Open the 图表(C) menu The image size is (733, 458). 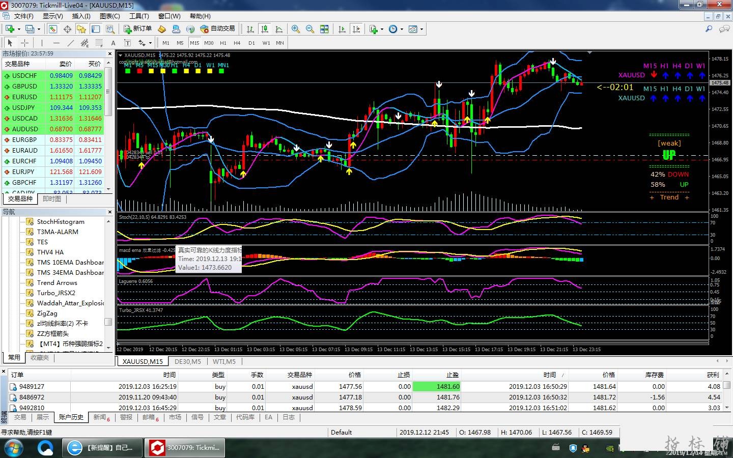109,16
